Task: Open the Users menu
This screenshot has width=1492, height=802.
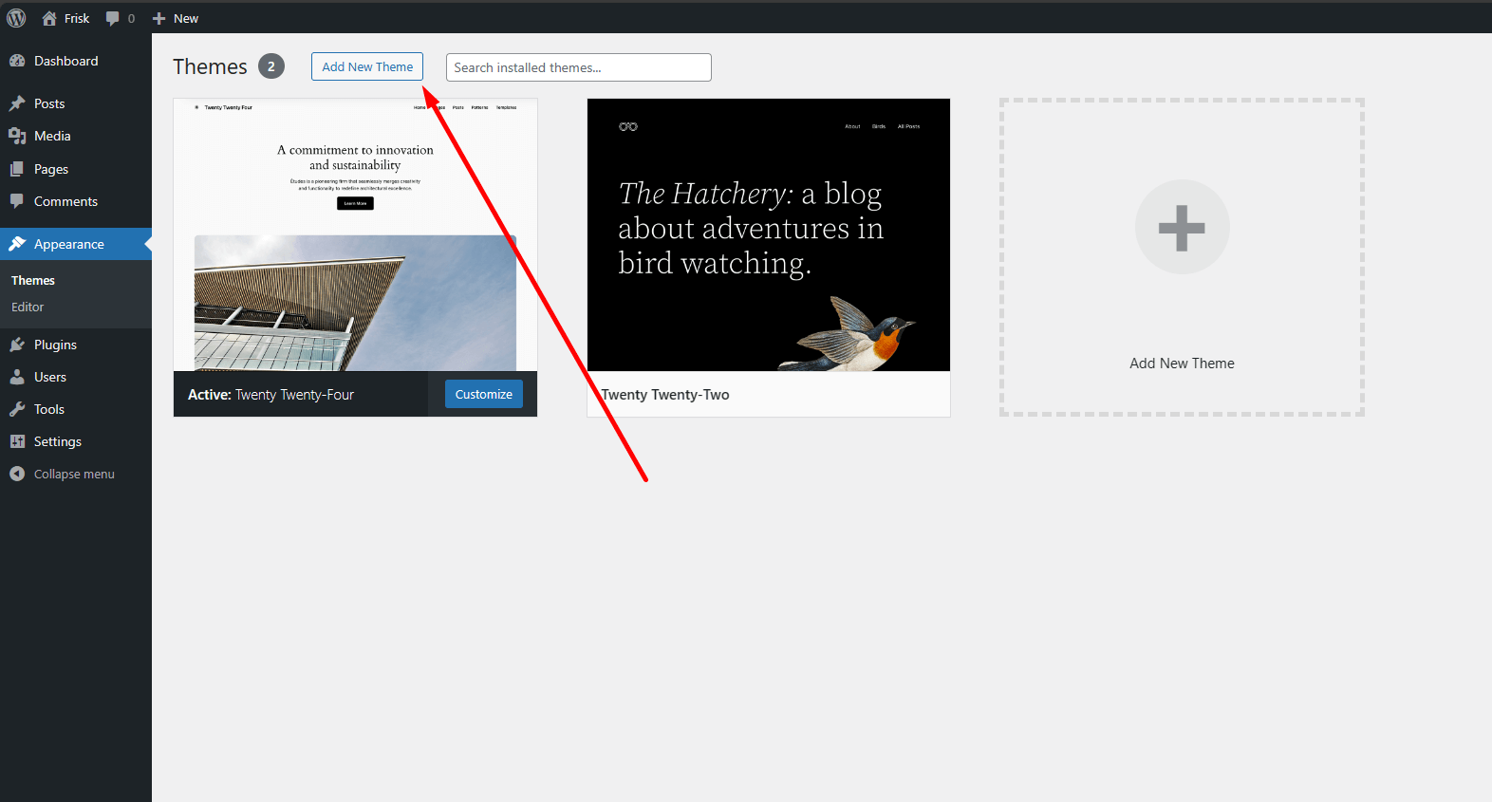Action: (50, 377)
